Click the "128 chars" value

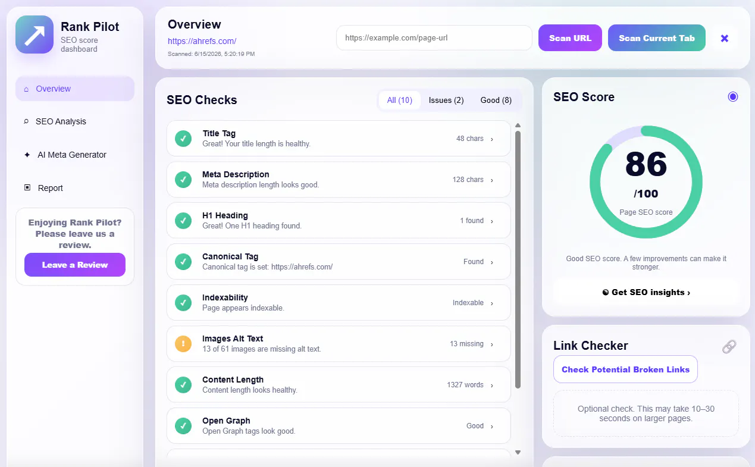pyautogui.click(x=468, y=180)
